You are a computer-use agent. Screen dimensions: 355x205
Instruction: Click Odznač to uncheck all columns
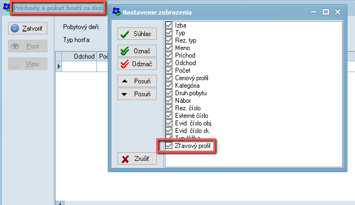click(x=137, y=64)
